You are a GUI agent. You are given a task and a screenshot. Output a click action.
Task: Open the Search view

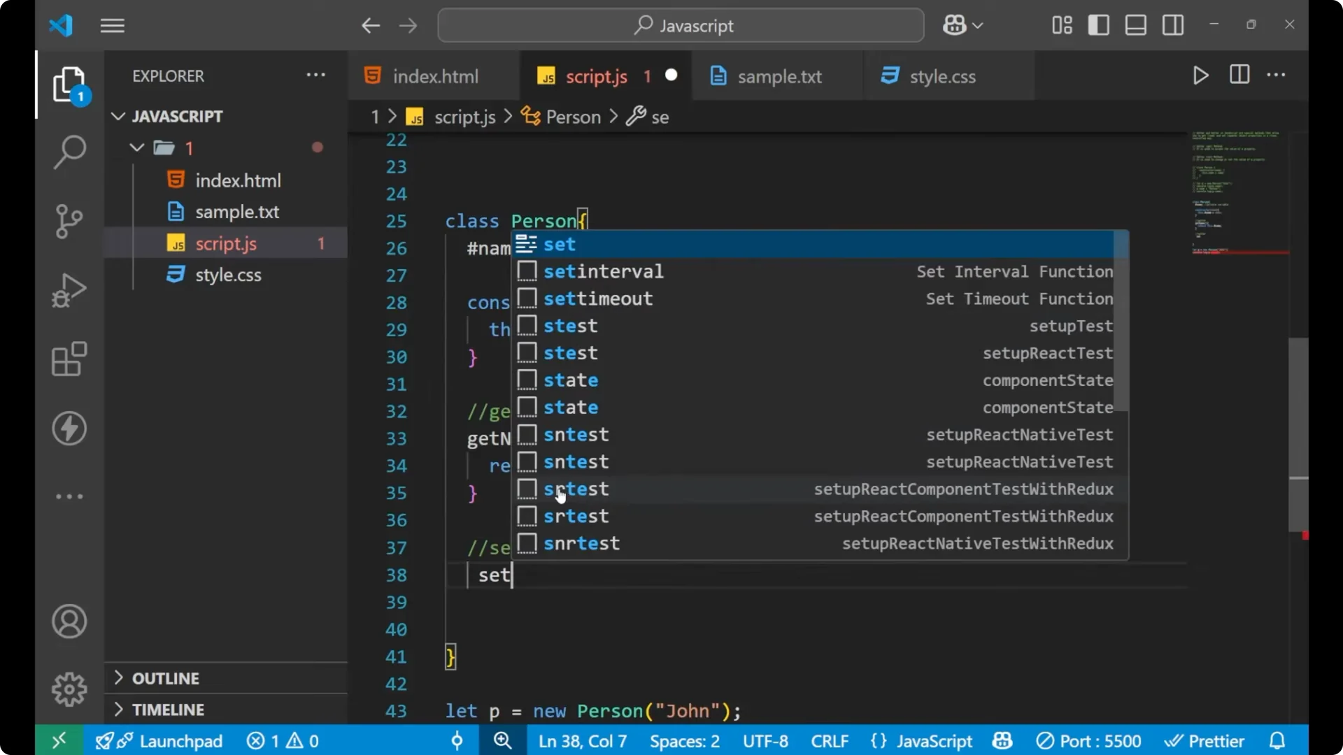69,152
